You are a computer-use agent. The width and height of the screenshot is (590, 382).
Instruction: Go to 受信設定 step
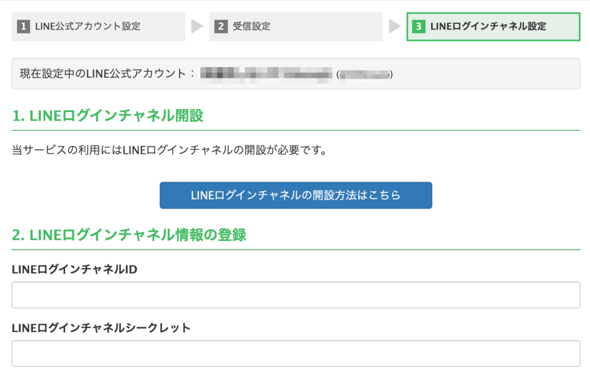coord(251,27)
